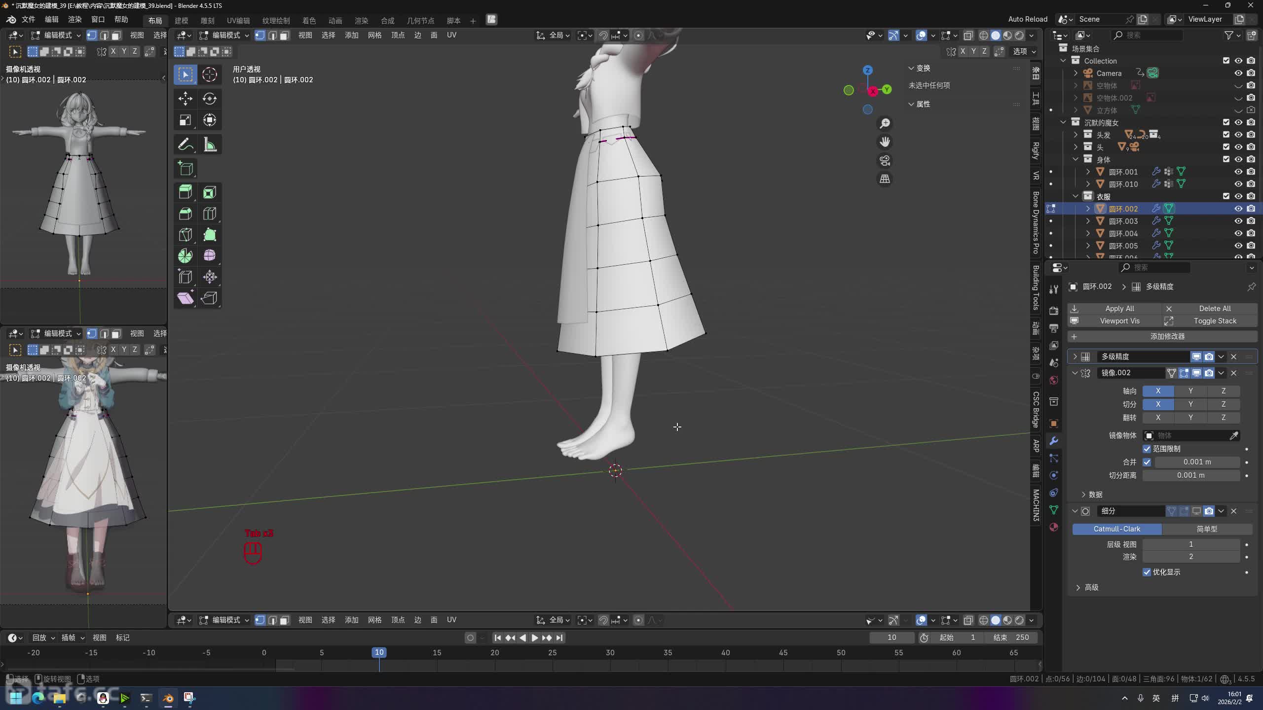Open the 网格 menu in viewport header

pos(374,35)
